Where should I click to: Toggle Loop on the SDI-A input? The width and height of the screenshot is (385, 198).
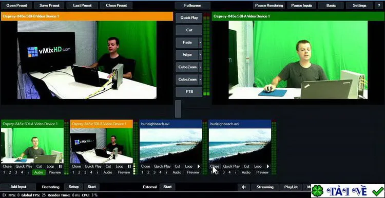[x=50, y=166]
